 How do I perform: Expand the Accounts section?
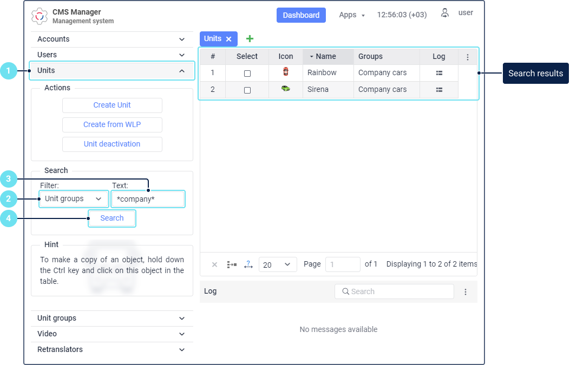pos(111,39)
